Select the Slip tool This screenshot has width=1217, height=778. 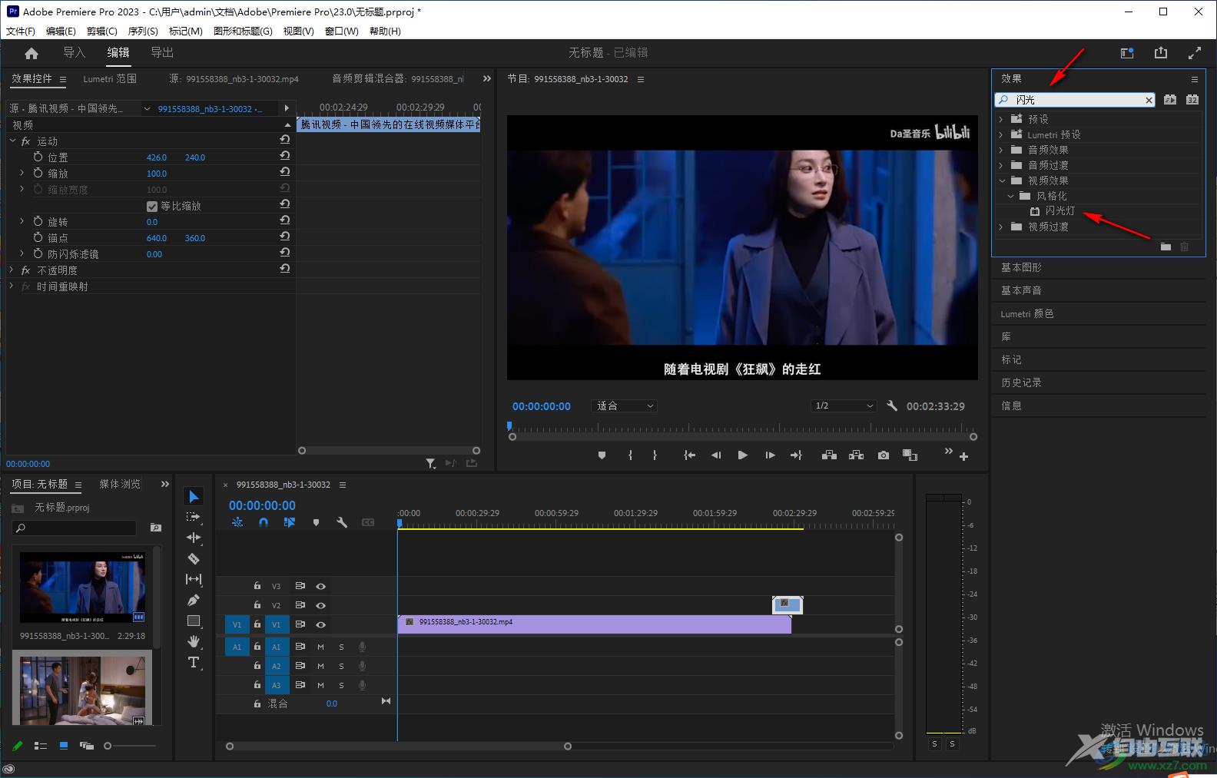[x=194, y=579]
